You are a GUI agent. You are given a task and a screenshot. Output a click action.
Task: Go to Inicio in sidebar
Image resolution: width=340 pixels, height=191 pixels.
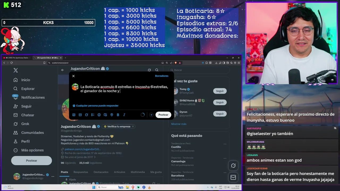click(x=22, y=80)
